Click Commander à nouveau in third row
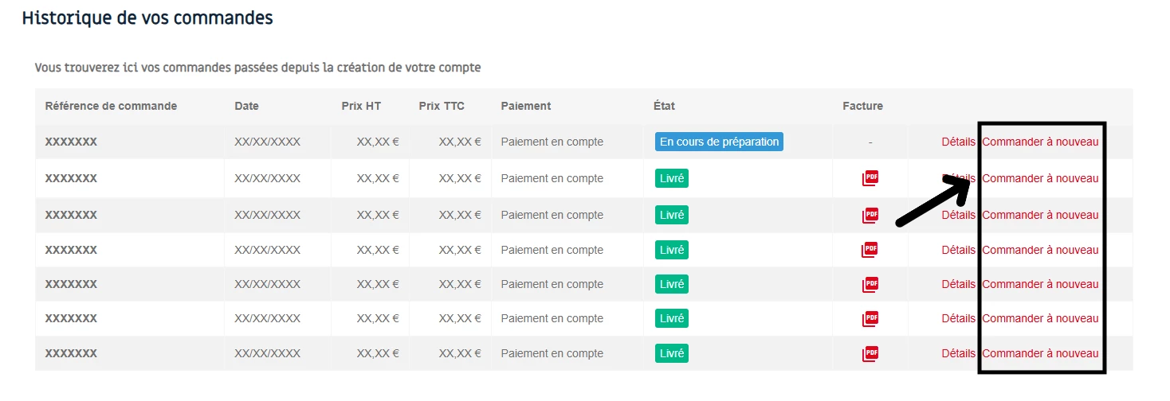1170x401 pixels. (x=1040, y=215)
